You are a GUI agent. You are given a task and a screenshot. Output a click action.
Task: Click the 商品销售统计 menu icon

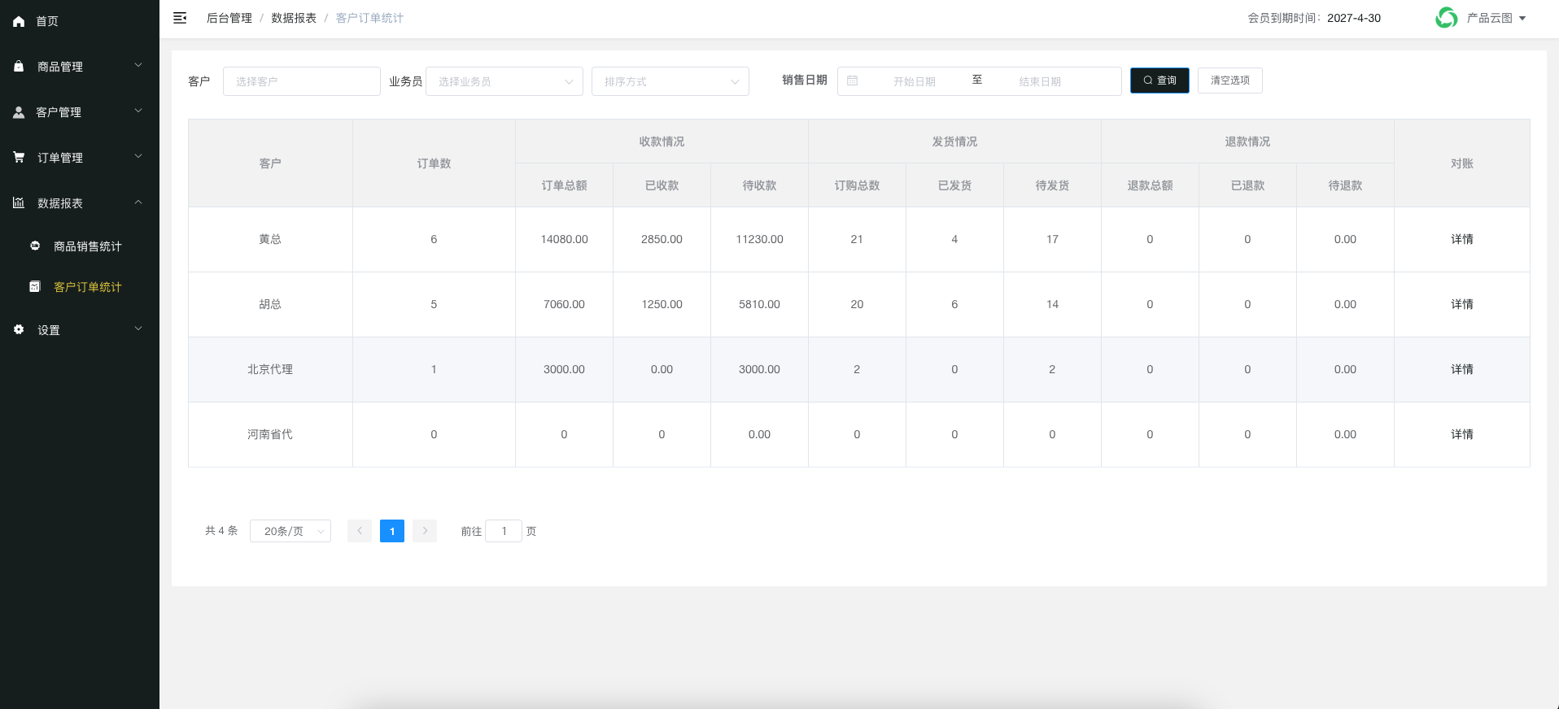35,246
